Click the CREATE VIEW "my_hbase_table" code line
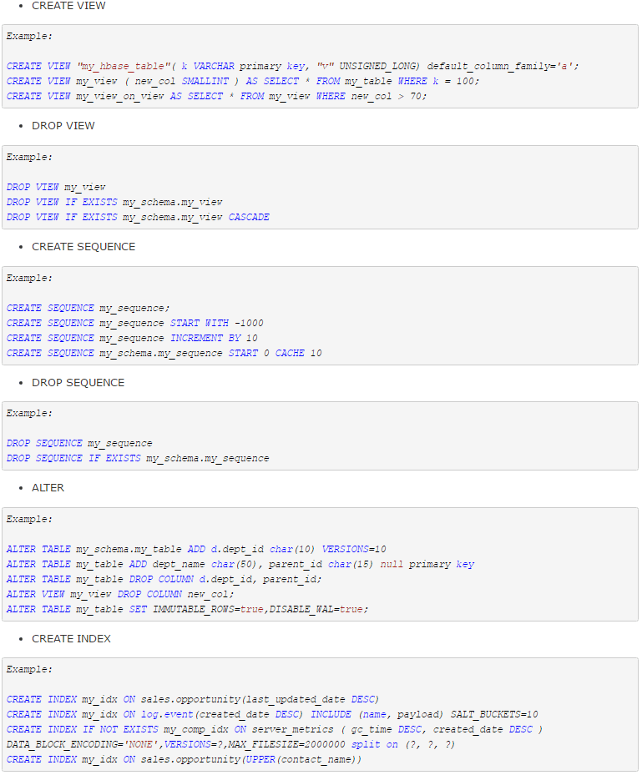Image resolution: width=642 pixels, height=775 pixels. (x=292, y=66)
